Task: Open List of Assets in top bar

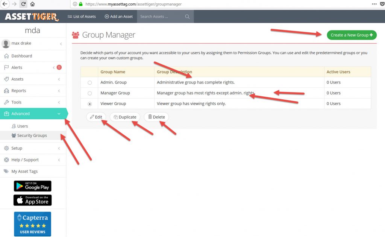Action: point(82,17)
